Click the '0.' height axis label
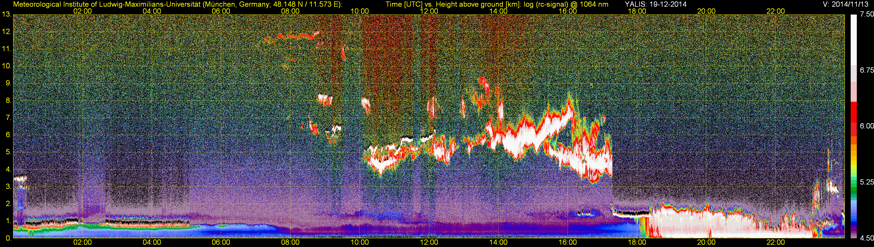Image resolution: width=874 pixels, height=247 pixels. coord(8,238)
